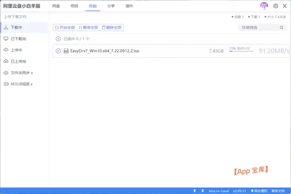The width and height of the screenshot is (291, 194).
Task: Open the 相册 tab
Action: coord(74,6)
